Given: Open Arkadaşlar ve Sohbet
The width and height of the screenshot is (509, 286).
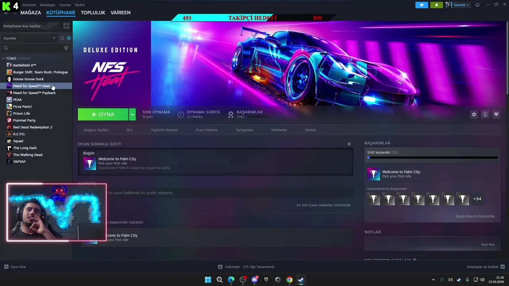Looking at the screenshot, I should [x=486, y=267].
